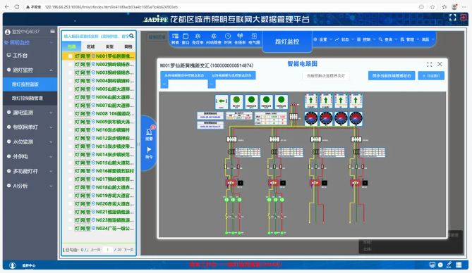This screenshot has width=472, height=273.
Task: Switch to the last tab beside 类型
Action: tap(128, 46)
